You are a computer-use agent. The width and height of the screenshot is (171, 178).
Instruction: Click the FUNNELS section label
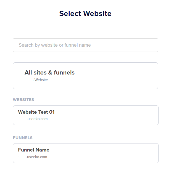pyautogui.click(x=23, y=138)
